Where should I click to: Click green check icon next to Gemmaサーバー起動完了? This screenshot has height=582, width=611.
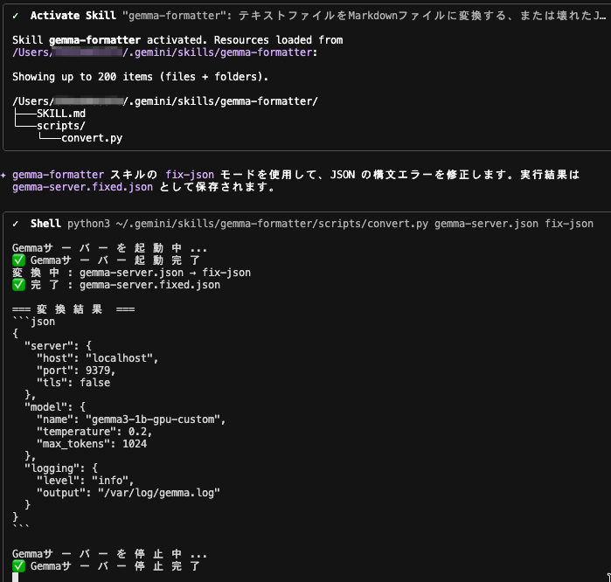click(18, 260)
